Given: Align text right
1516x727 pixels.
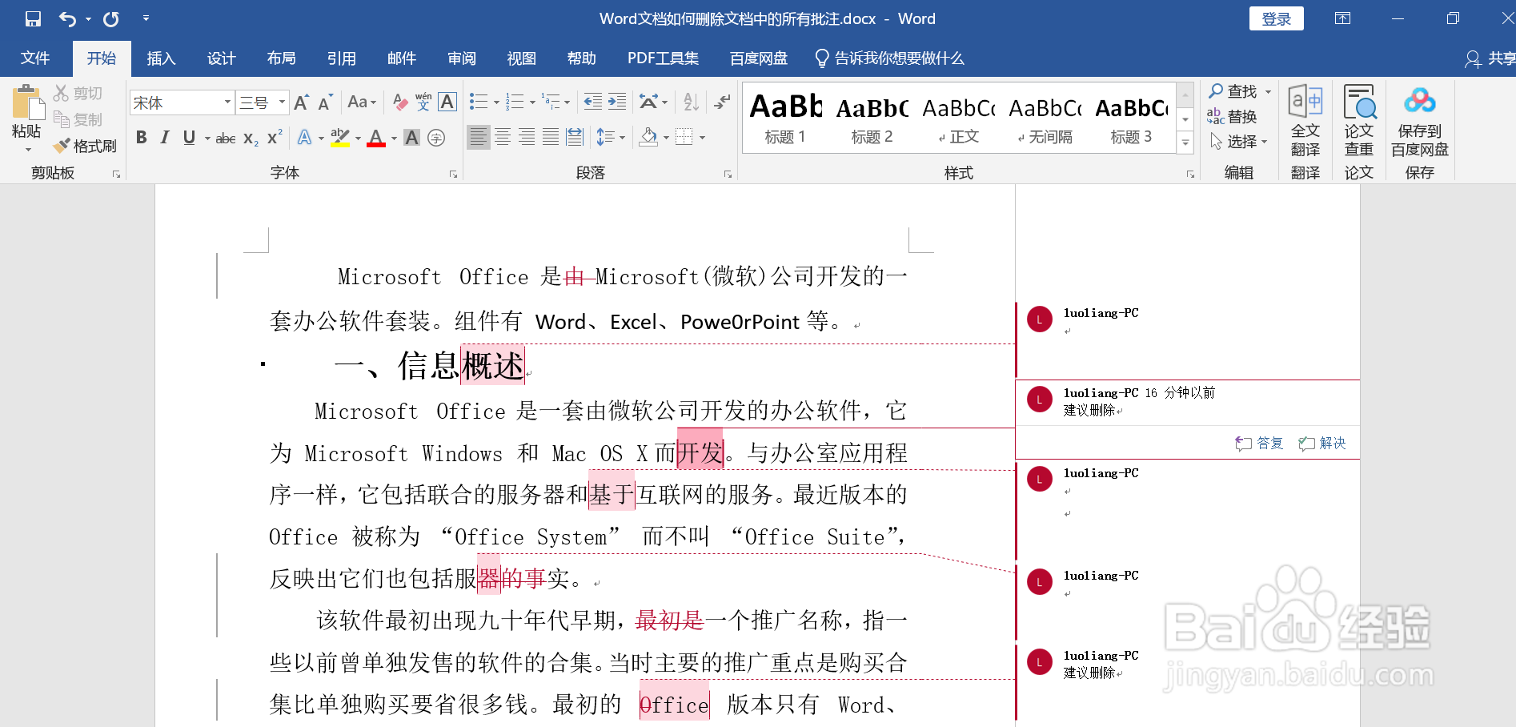Looking at the screenshot, I should click(527, 138).
